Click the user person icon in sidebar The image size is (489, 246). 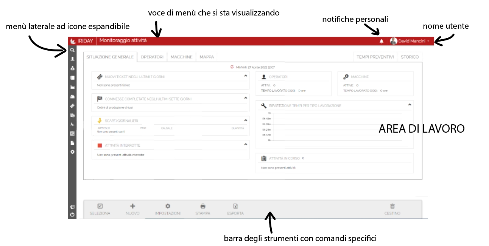coord(72,59)
